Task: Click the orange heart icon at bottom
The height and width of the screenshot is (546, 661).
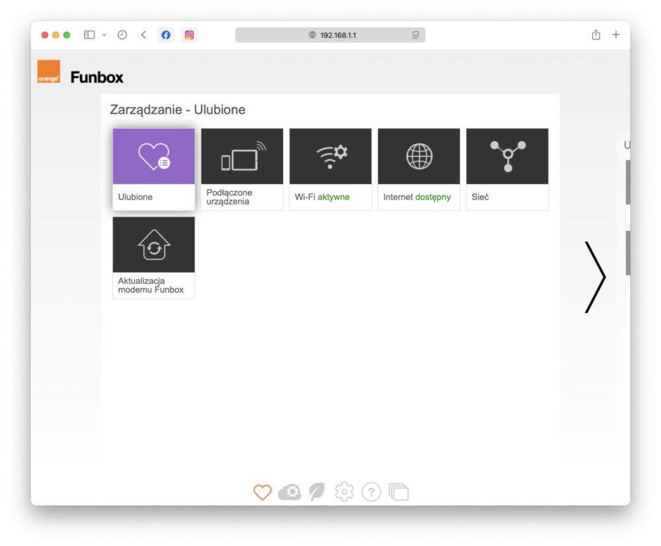Action: click(x=262, y=492)
